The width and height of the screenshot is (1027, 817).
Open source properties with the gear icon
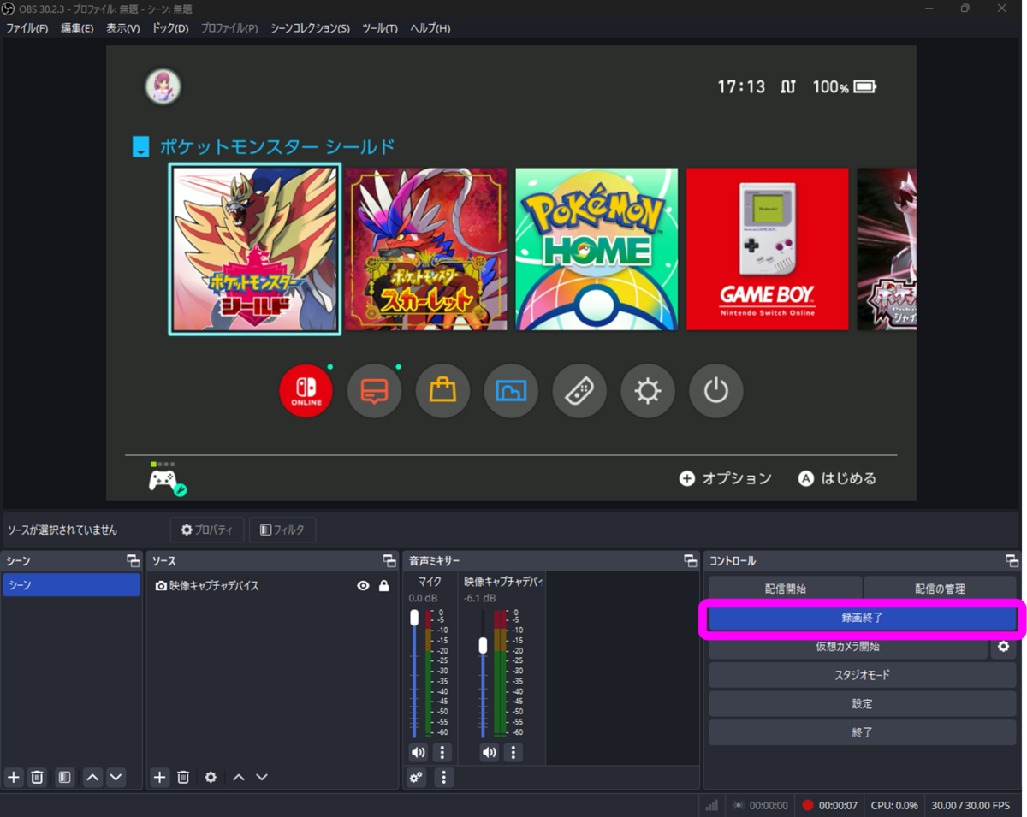click(211, 777)
